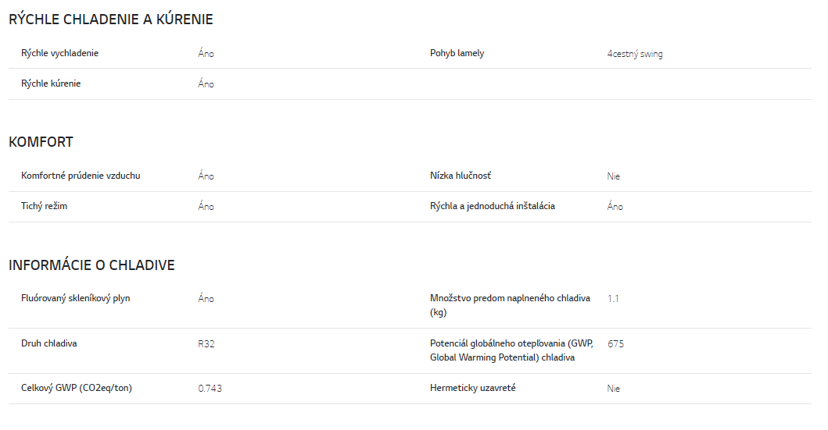Select the Nízka hlučnosť label

click(461, 176)
